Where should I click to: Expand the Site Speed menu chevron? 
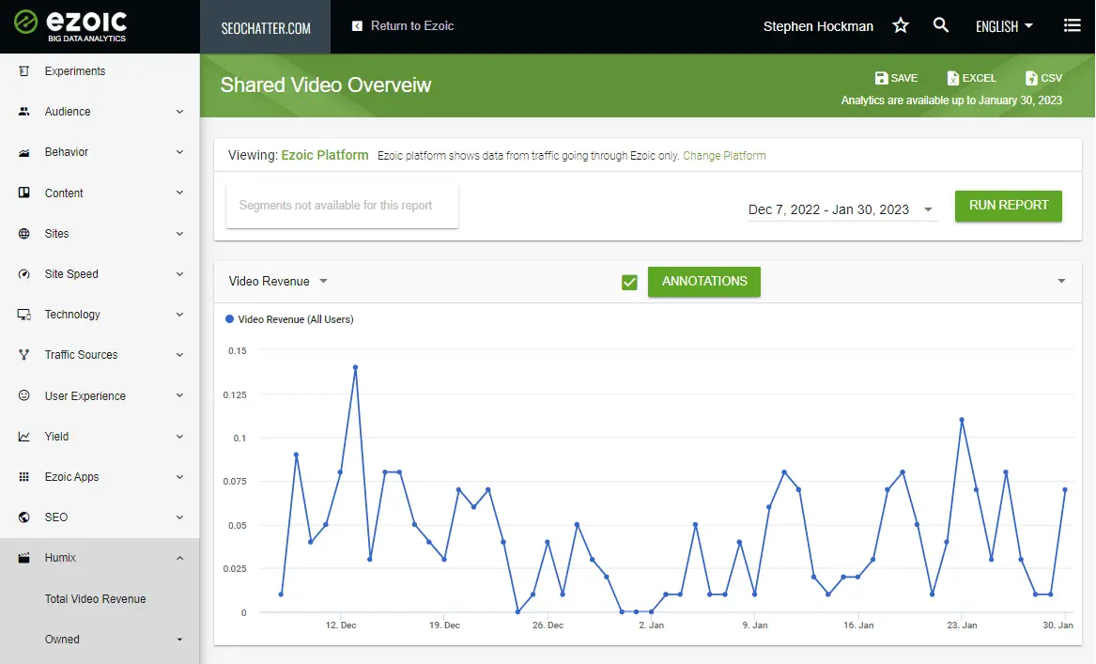pyautogui.click(x=179, y=274)
